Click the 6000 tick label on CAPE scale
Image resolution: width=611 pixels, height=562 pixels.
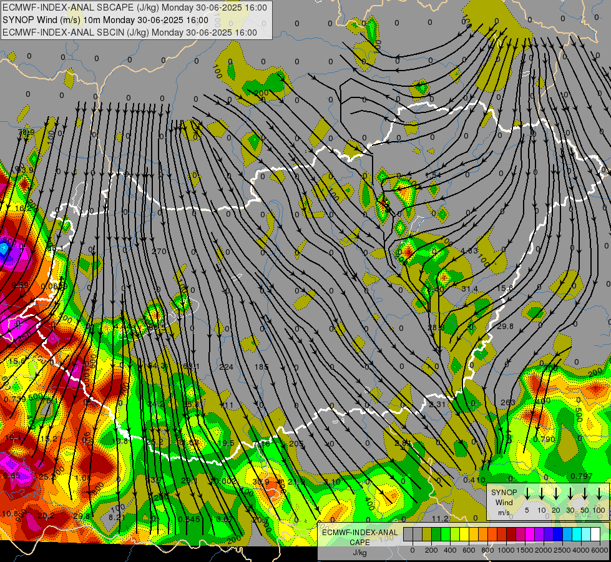[600, 550]
